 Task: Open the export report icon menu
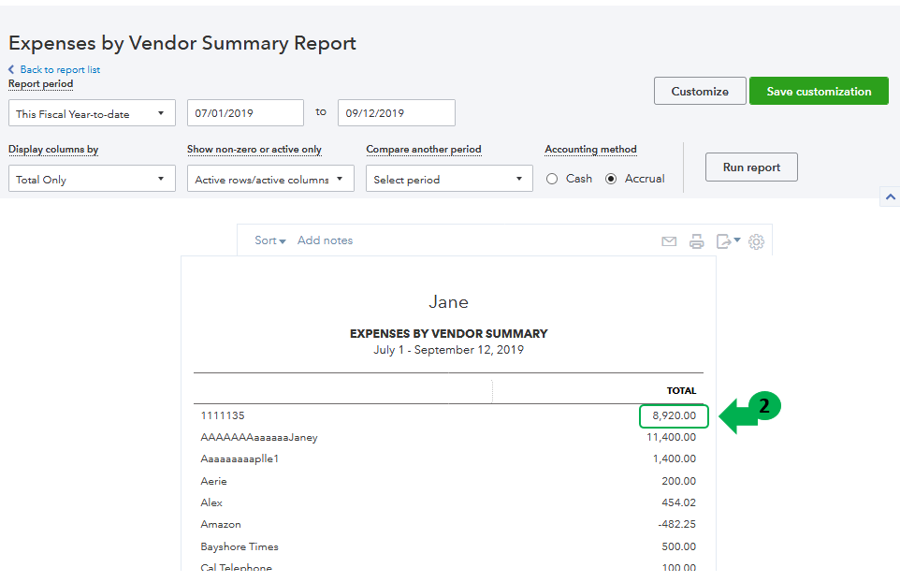click(728, 241)
